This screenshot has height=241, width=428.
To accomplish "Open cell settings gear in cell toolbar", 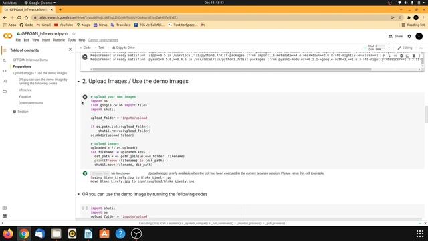I will [x=401, y=56].
